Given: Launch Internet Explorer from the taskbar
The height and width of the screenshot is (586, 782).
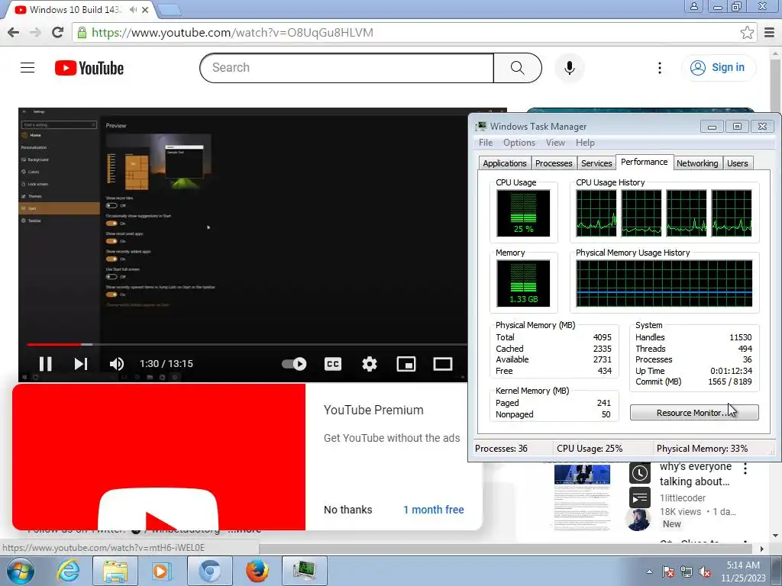Looking at the screenshot, I should click(68, 571).
